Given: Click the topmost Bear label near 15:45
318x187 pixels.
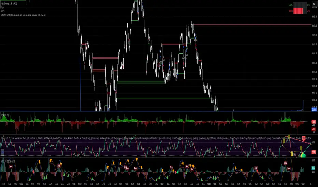Looking at the screenshot, I should coord(286,163).
